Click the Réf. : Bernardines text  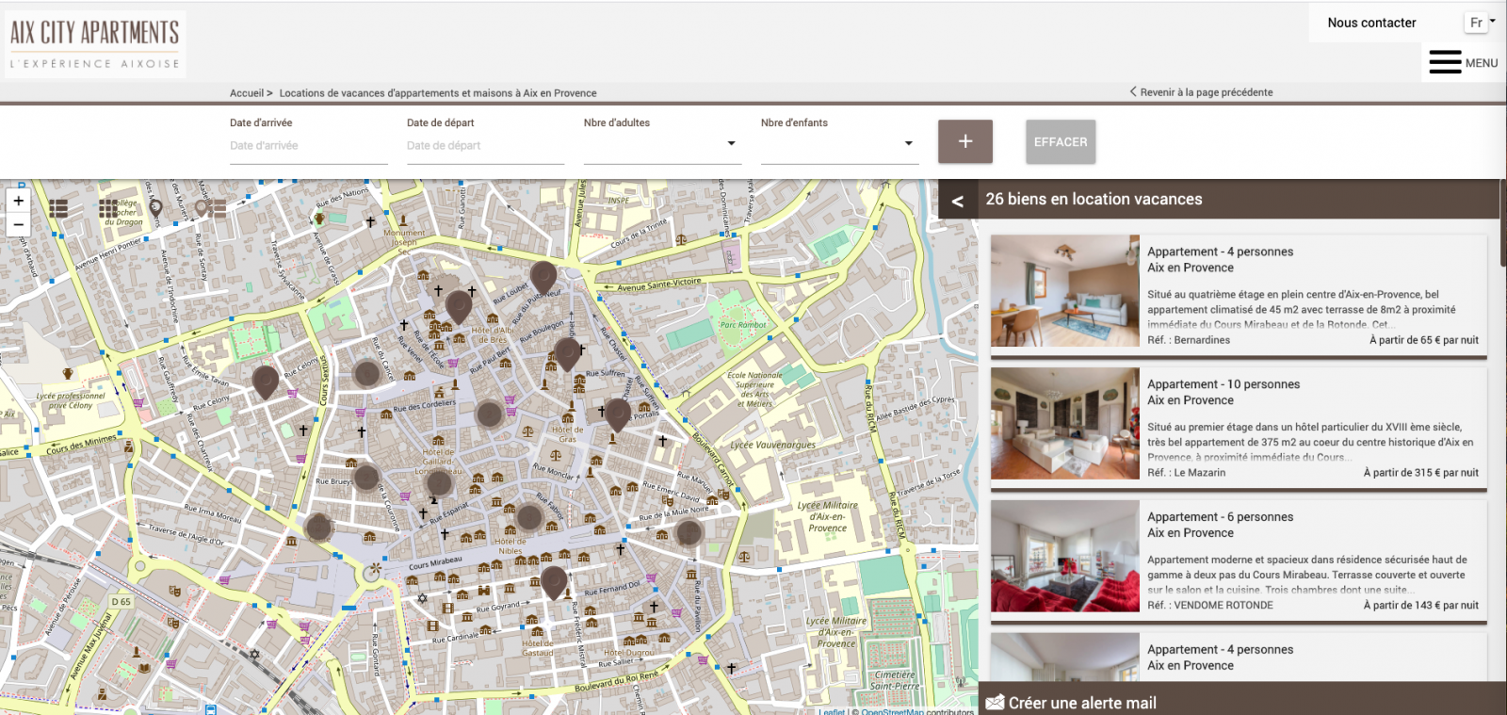1189,340
